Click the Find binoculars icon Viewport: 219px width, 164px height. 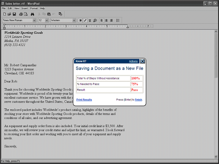pos(33,14)
